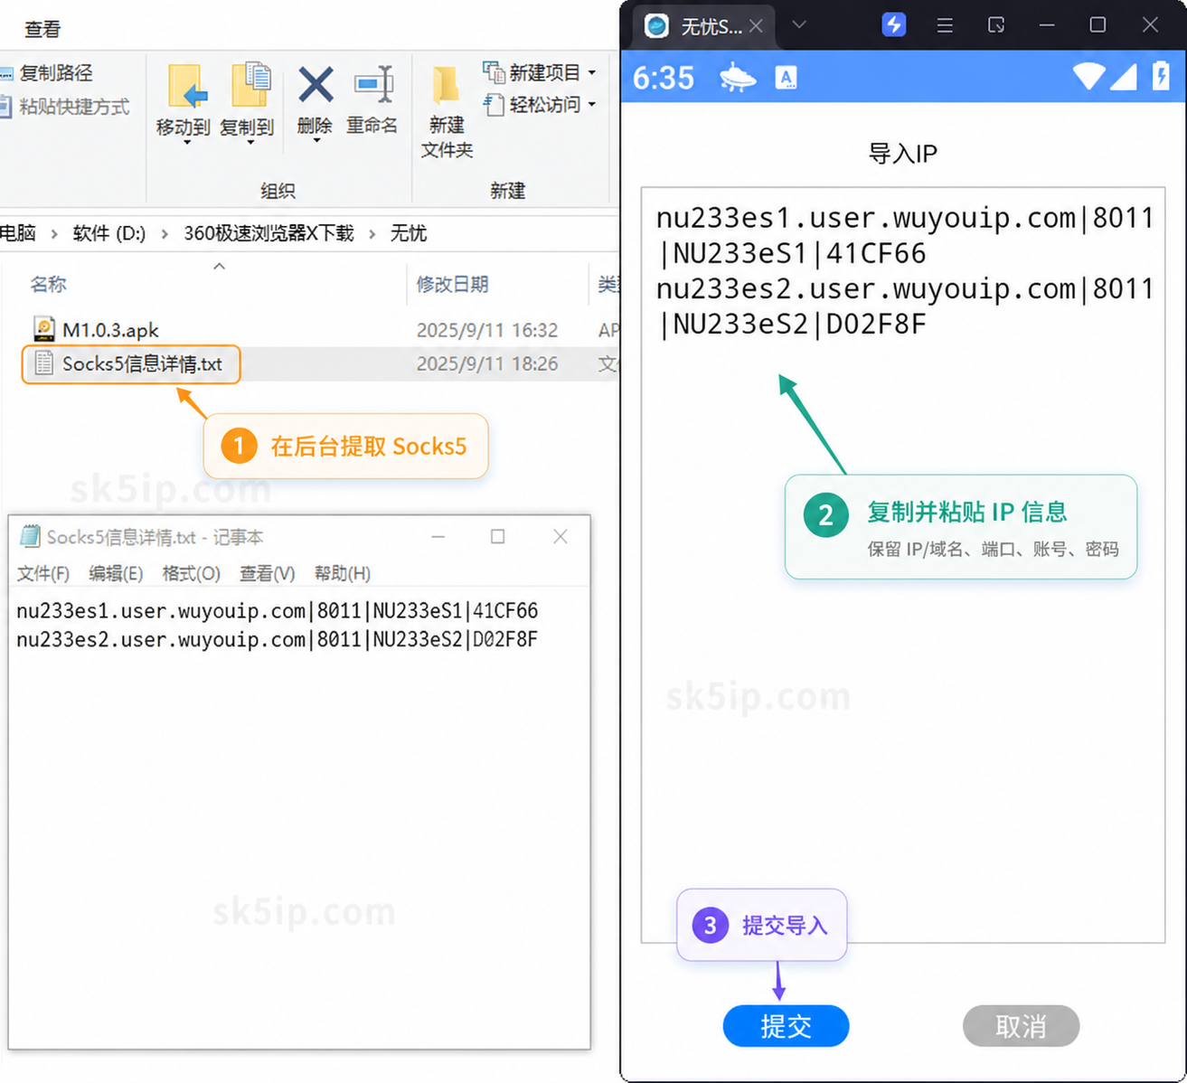The width and height of the screenshot is (1187, 1083).
Task: Expand the Copy to (复制到) dropdown arrow
Action: pyautogui.click(x=250, y=143)
